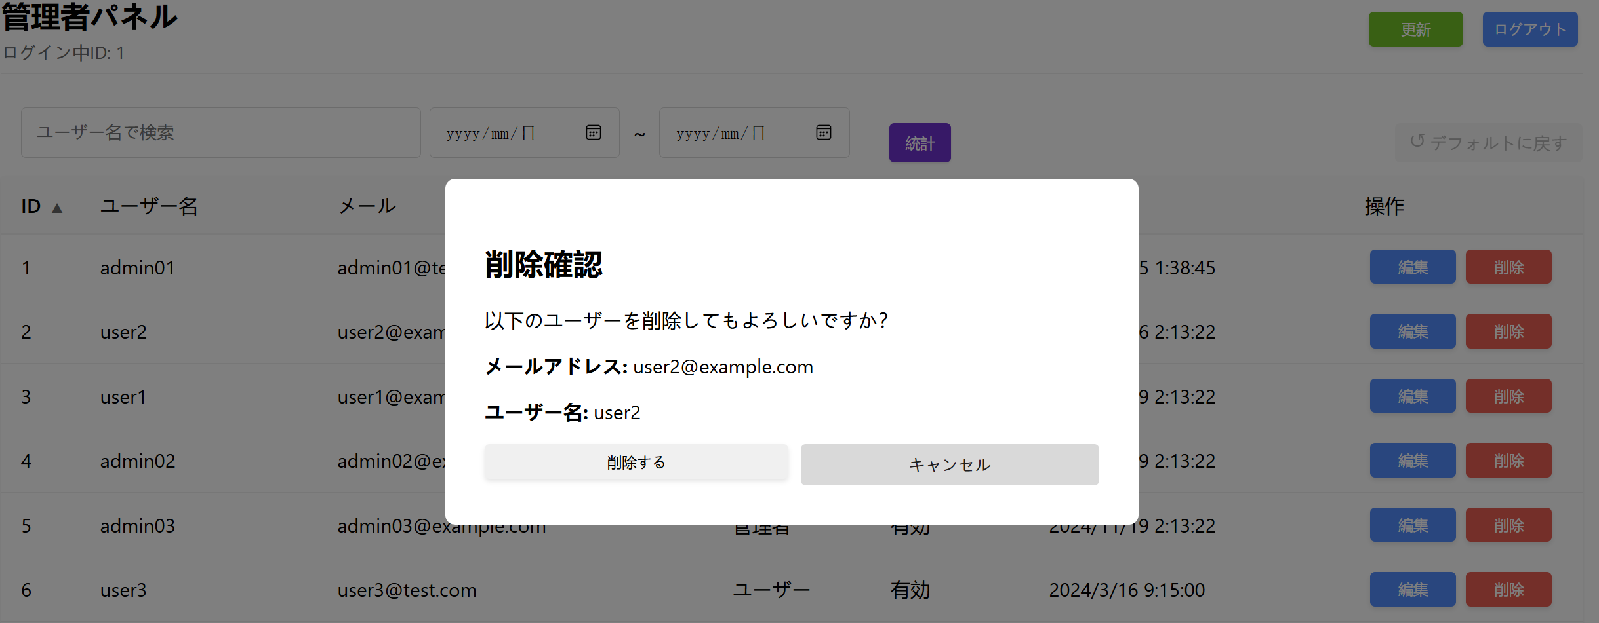The height and width of the screenshot is (623, 1599).
Task: Click the 操作 column header
Action: coord(1384,206)
